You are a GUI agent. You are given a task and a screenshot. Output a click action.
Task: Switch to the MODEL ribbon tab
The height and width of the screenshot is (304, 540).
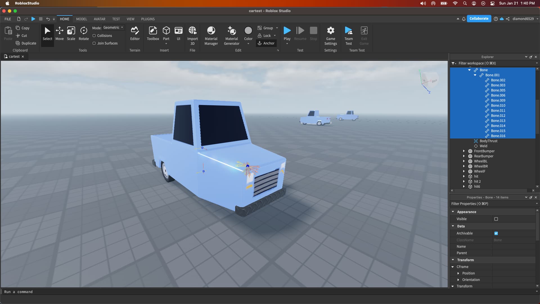tap(82, 19)
